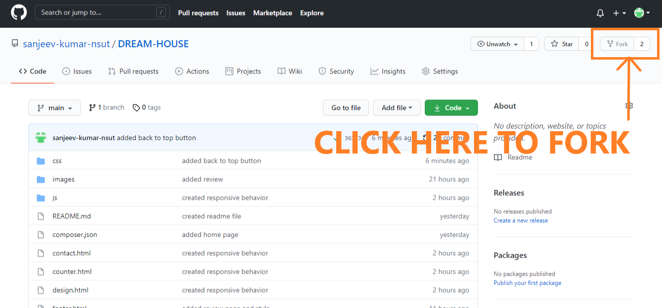Click file icon for design.html
This screenshot has height=308, width=662.
click(x=41, y=290)
